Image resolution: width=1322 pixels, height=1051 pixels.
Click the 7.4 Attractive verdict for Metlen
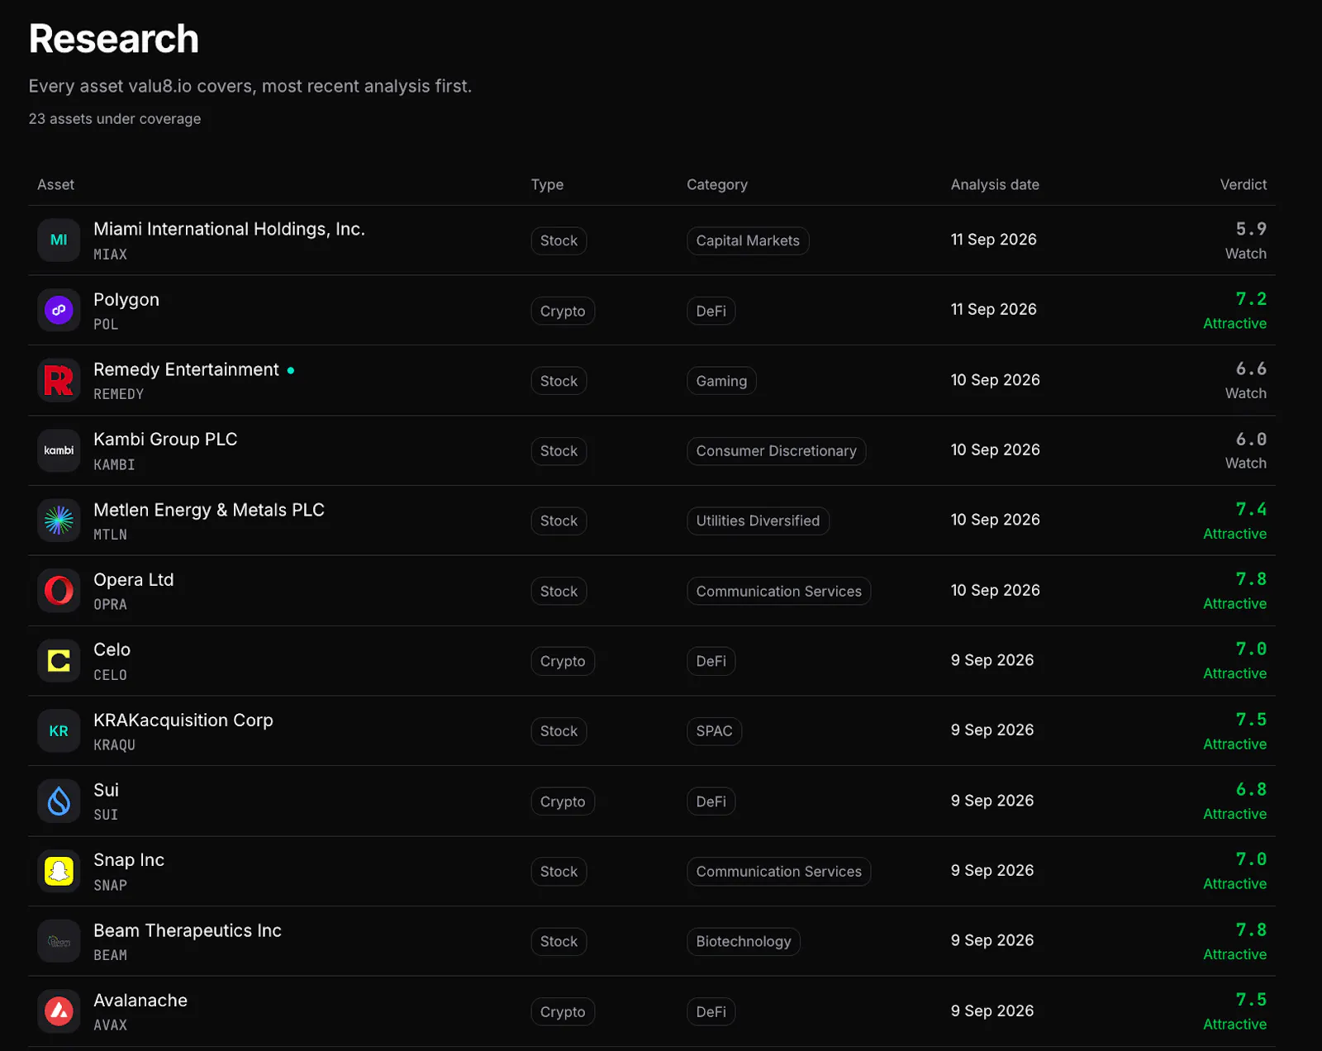point(1234,521)
